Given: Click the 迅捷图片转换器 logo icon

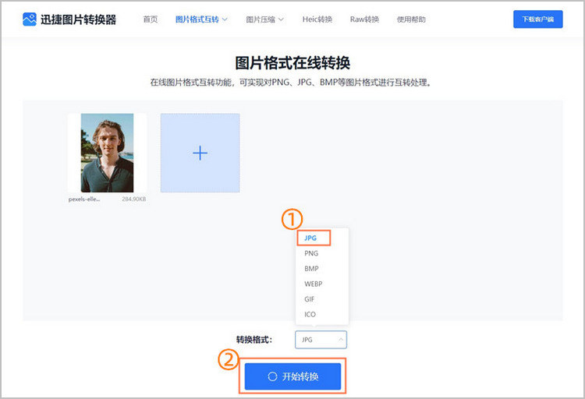Looking at the screenshot, I should [30, 19].
